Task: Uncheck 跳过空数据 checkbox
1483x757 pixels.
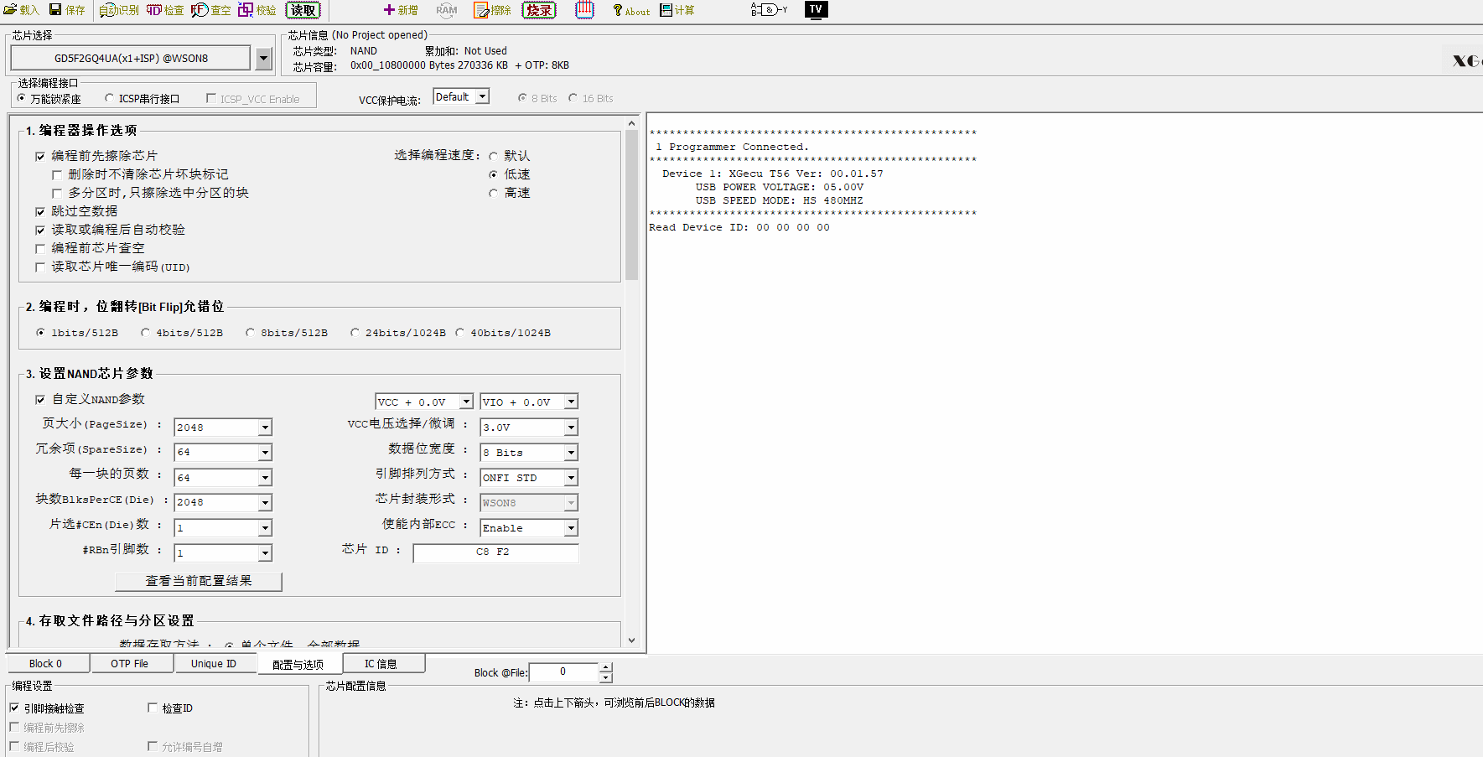Action: (40, 212)
